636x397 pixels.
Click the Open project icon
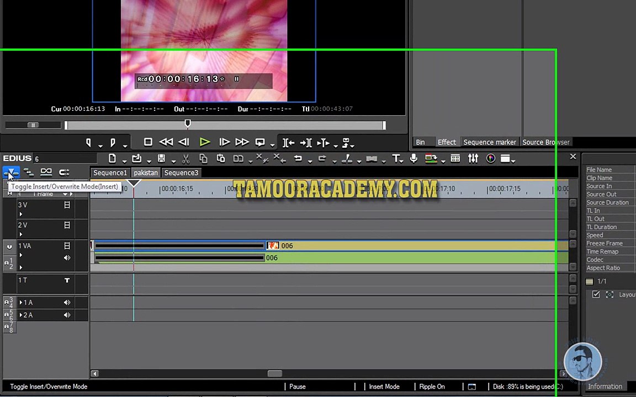point(137,158)
